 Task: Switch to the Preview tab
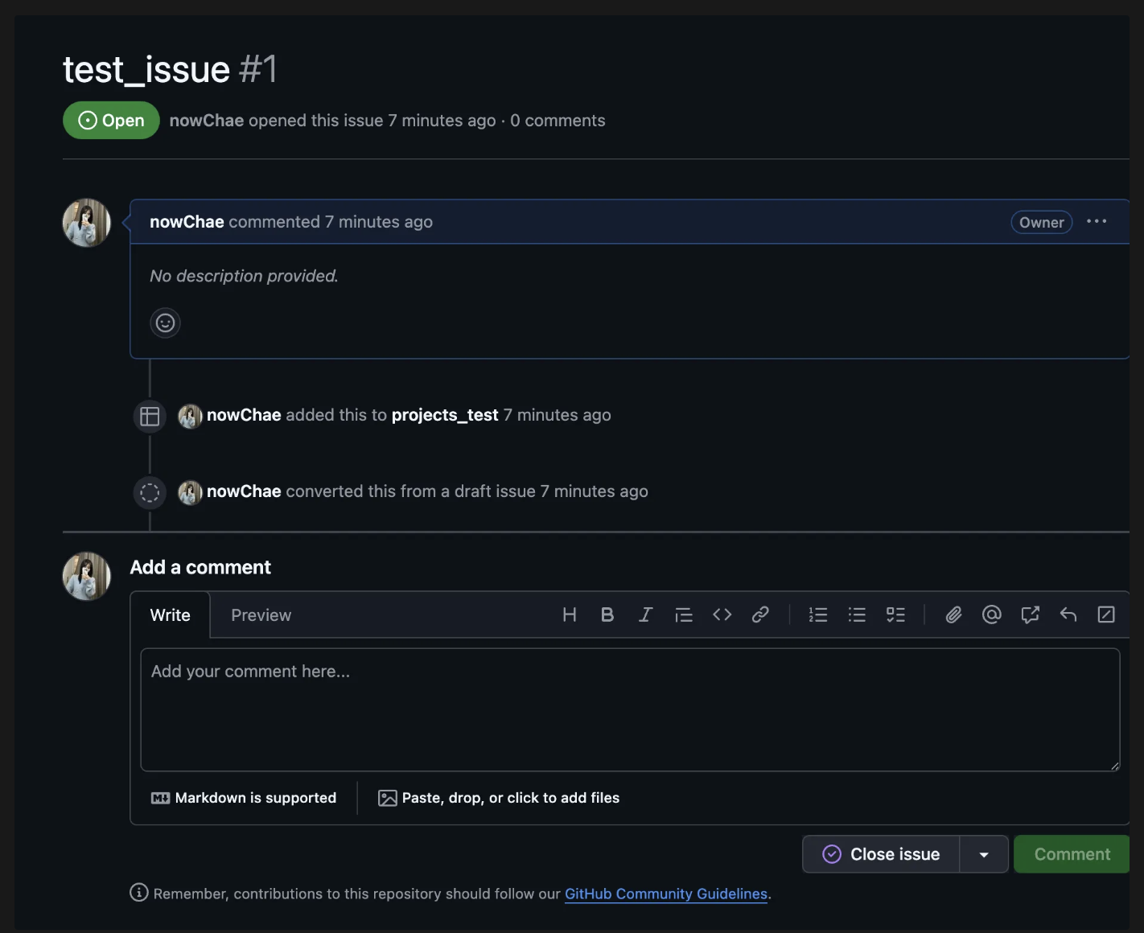[261, 614]
